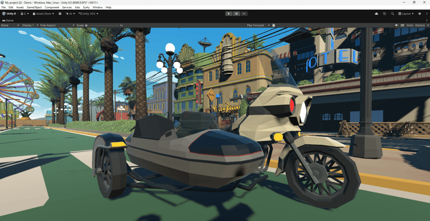The width and height of the screenshot is (430, 221).
Task: Pause the game with the Pause button
Action: 236,14
